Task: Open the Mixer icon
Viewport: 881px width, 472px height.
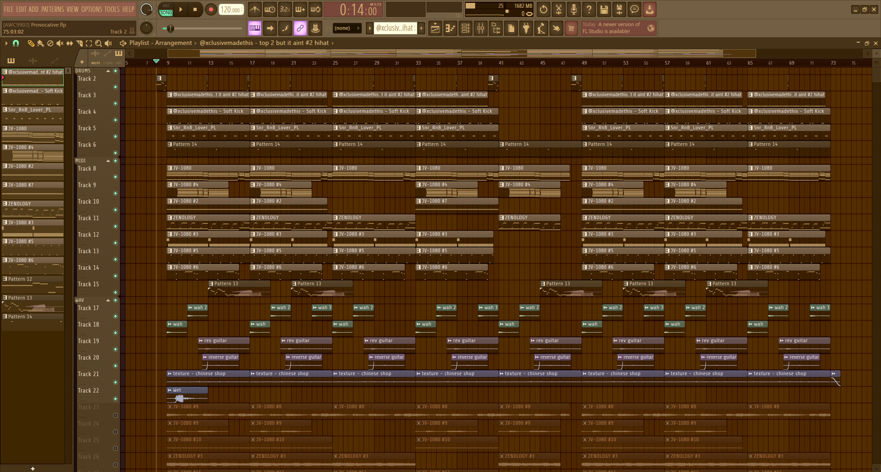Action: pos(481,28)
